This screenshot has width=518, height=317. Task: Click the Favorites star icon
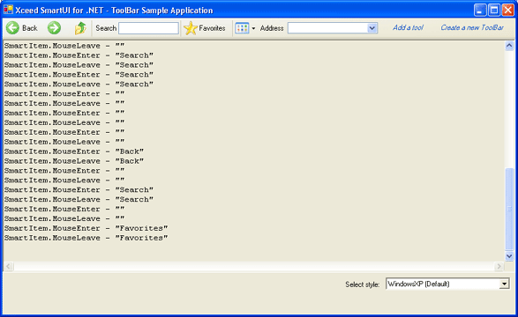point(191,28)
